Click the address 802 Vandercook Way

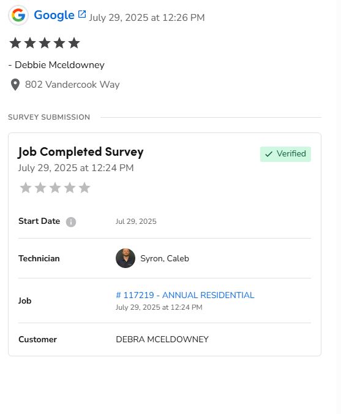click(72, 85)
